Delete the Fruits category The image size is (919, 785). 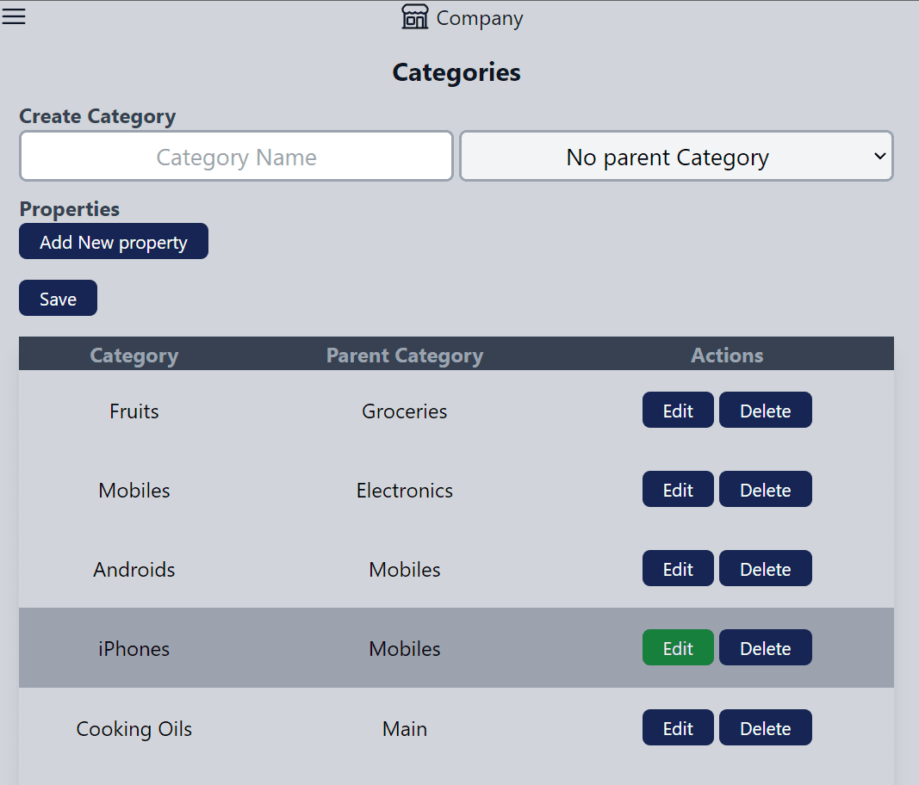[x=765, y=411]
